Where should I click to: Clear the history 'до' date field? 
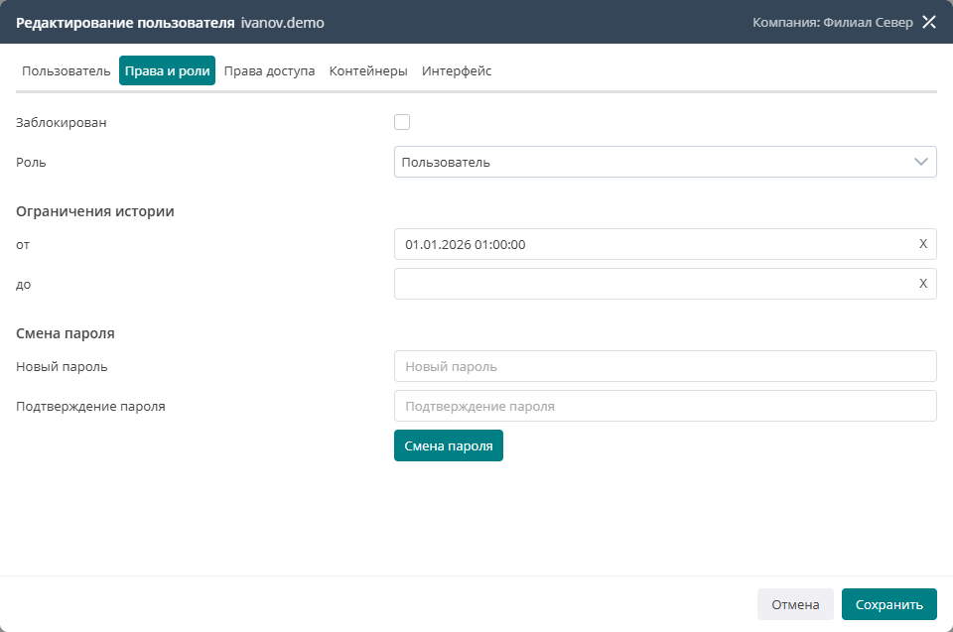(923, 283)
